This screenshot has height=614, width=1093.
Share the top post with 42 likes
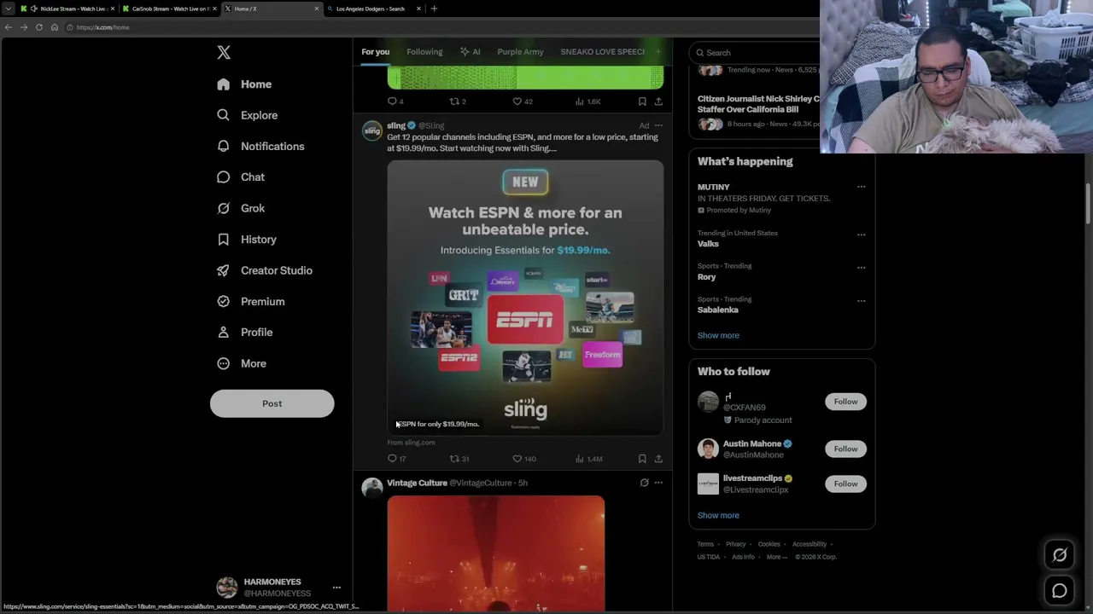click(x=658, y=101)
